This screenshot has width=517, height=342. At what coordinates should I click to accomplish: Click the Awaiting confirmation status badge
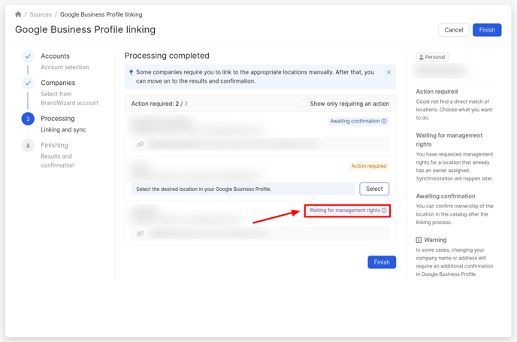[x=358, y=121]
